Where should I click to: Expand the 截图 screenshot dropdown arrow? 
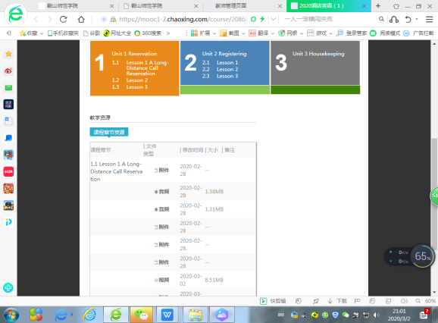coord(243,33)
